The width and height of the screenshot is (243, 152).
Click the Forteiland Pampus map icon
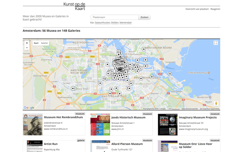click(x=209, y=73)
